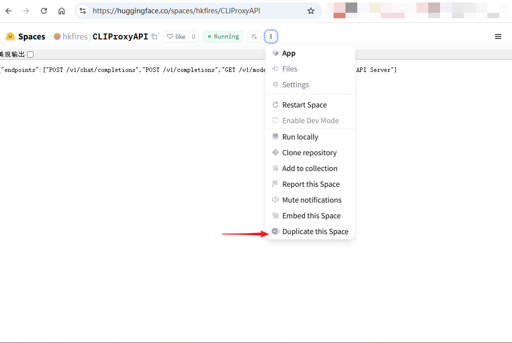Open the hamburger main menu

(x=498, y=36)
